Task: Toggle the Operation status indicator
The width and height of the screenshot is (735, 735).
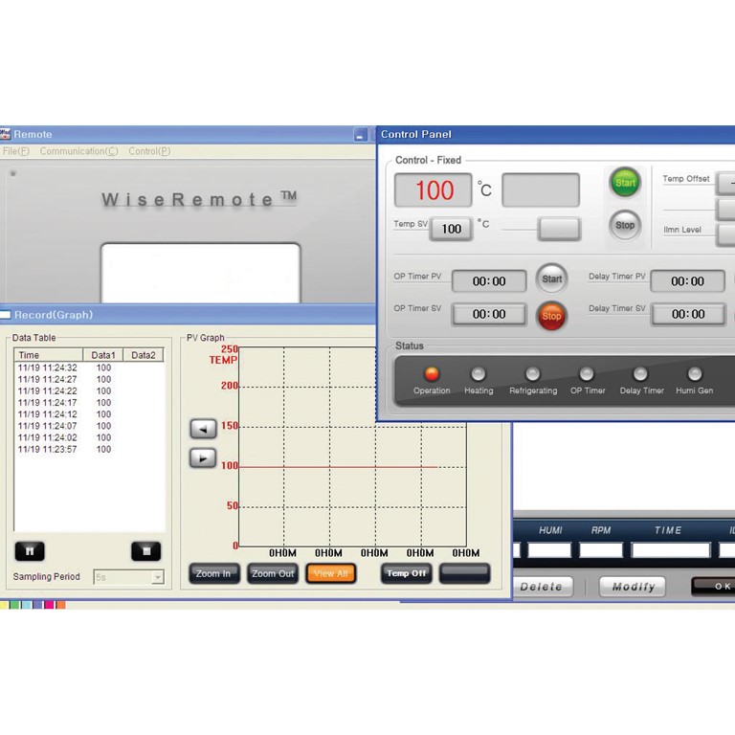Action: click(x=431, y=374)
